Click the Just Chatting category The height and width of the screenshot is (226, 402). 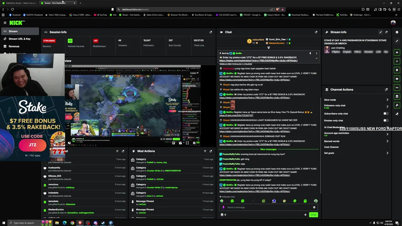pyautogui.click(x=338, y=48)
